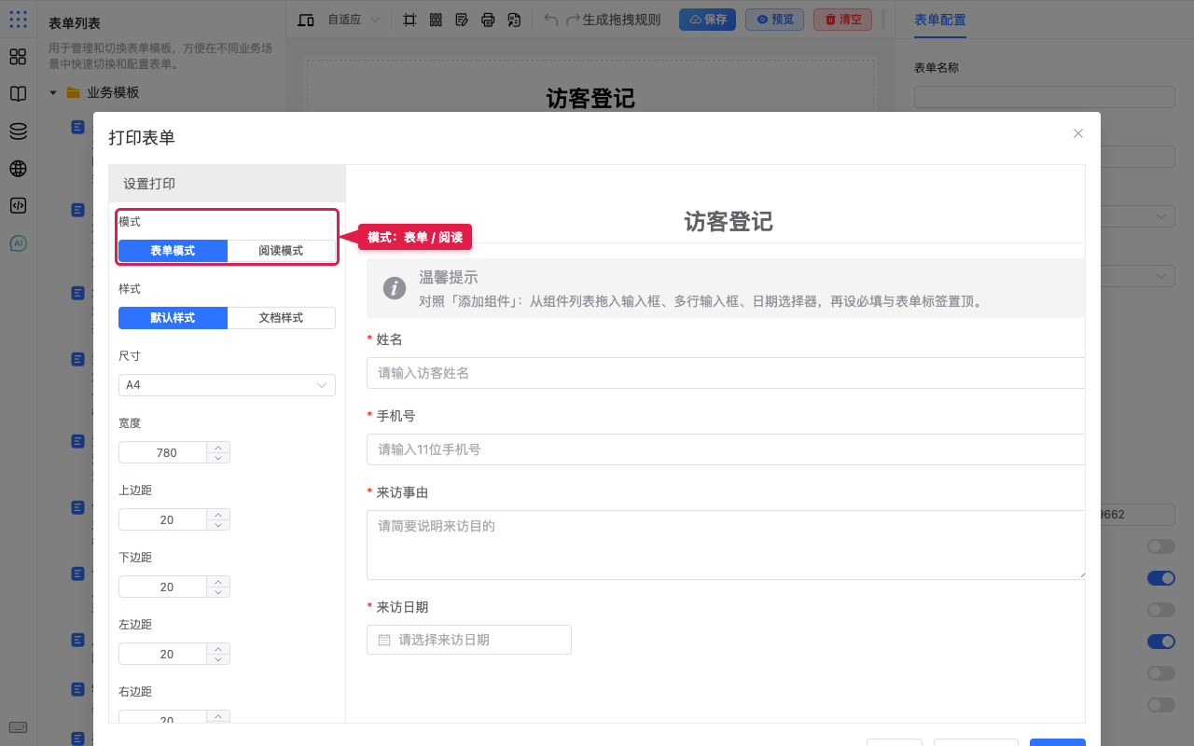Viewport: 1194px width, 746px height.
Task: Decrease 左边距 with the down arrow
Action: coord(218,659)
